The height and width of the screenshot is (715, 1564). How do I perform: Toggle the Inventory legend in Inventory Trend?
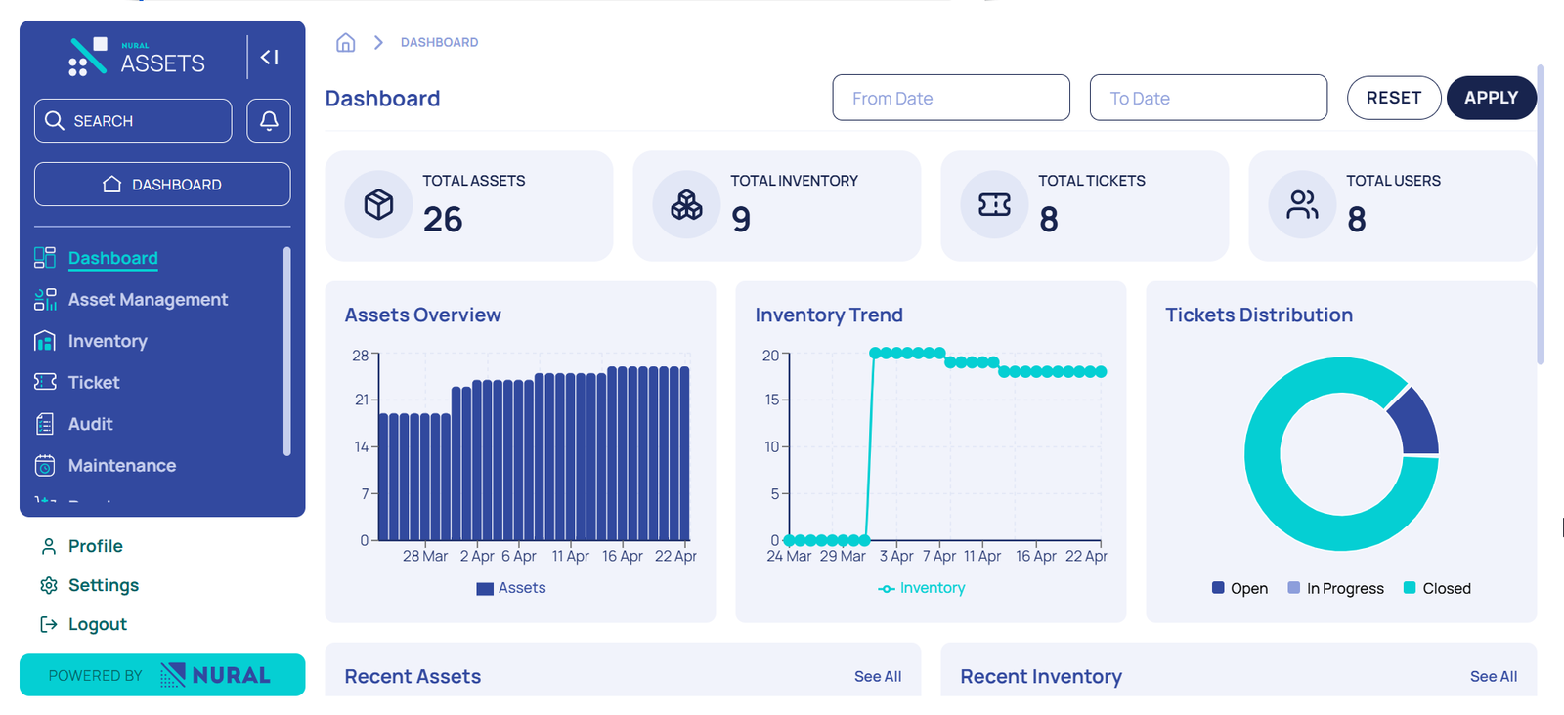pos(921,588)
